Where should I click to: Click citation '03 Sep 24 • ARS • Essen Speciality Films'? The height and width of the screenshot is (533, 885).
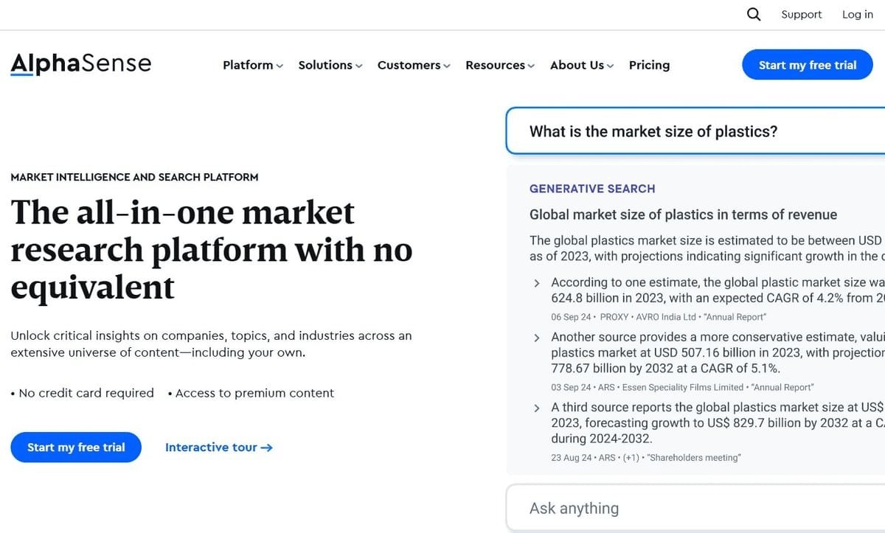coord(682,387)
